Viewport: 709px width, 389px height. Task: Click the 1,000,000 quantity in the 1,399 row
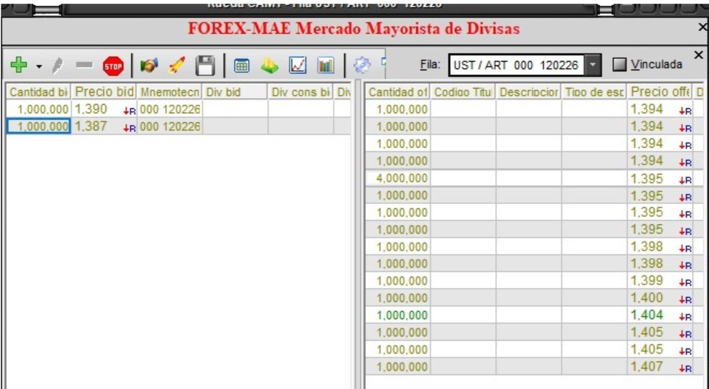click(398, 280)
